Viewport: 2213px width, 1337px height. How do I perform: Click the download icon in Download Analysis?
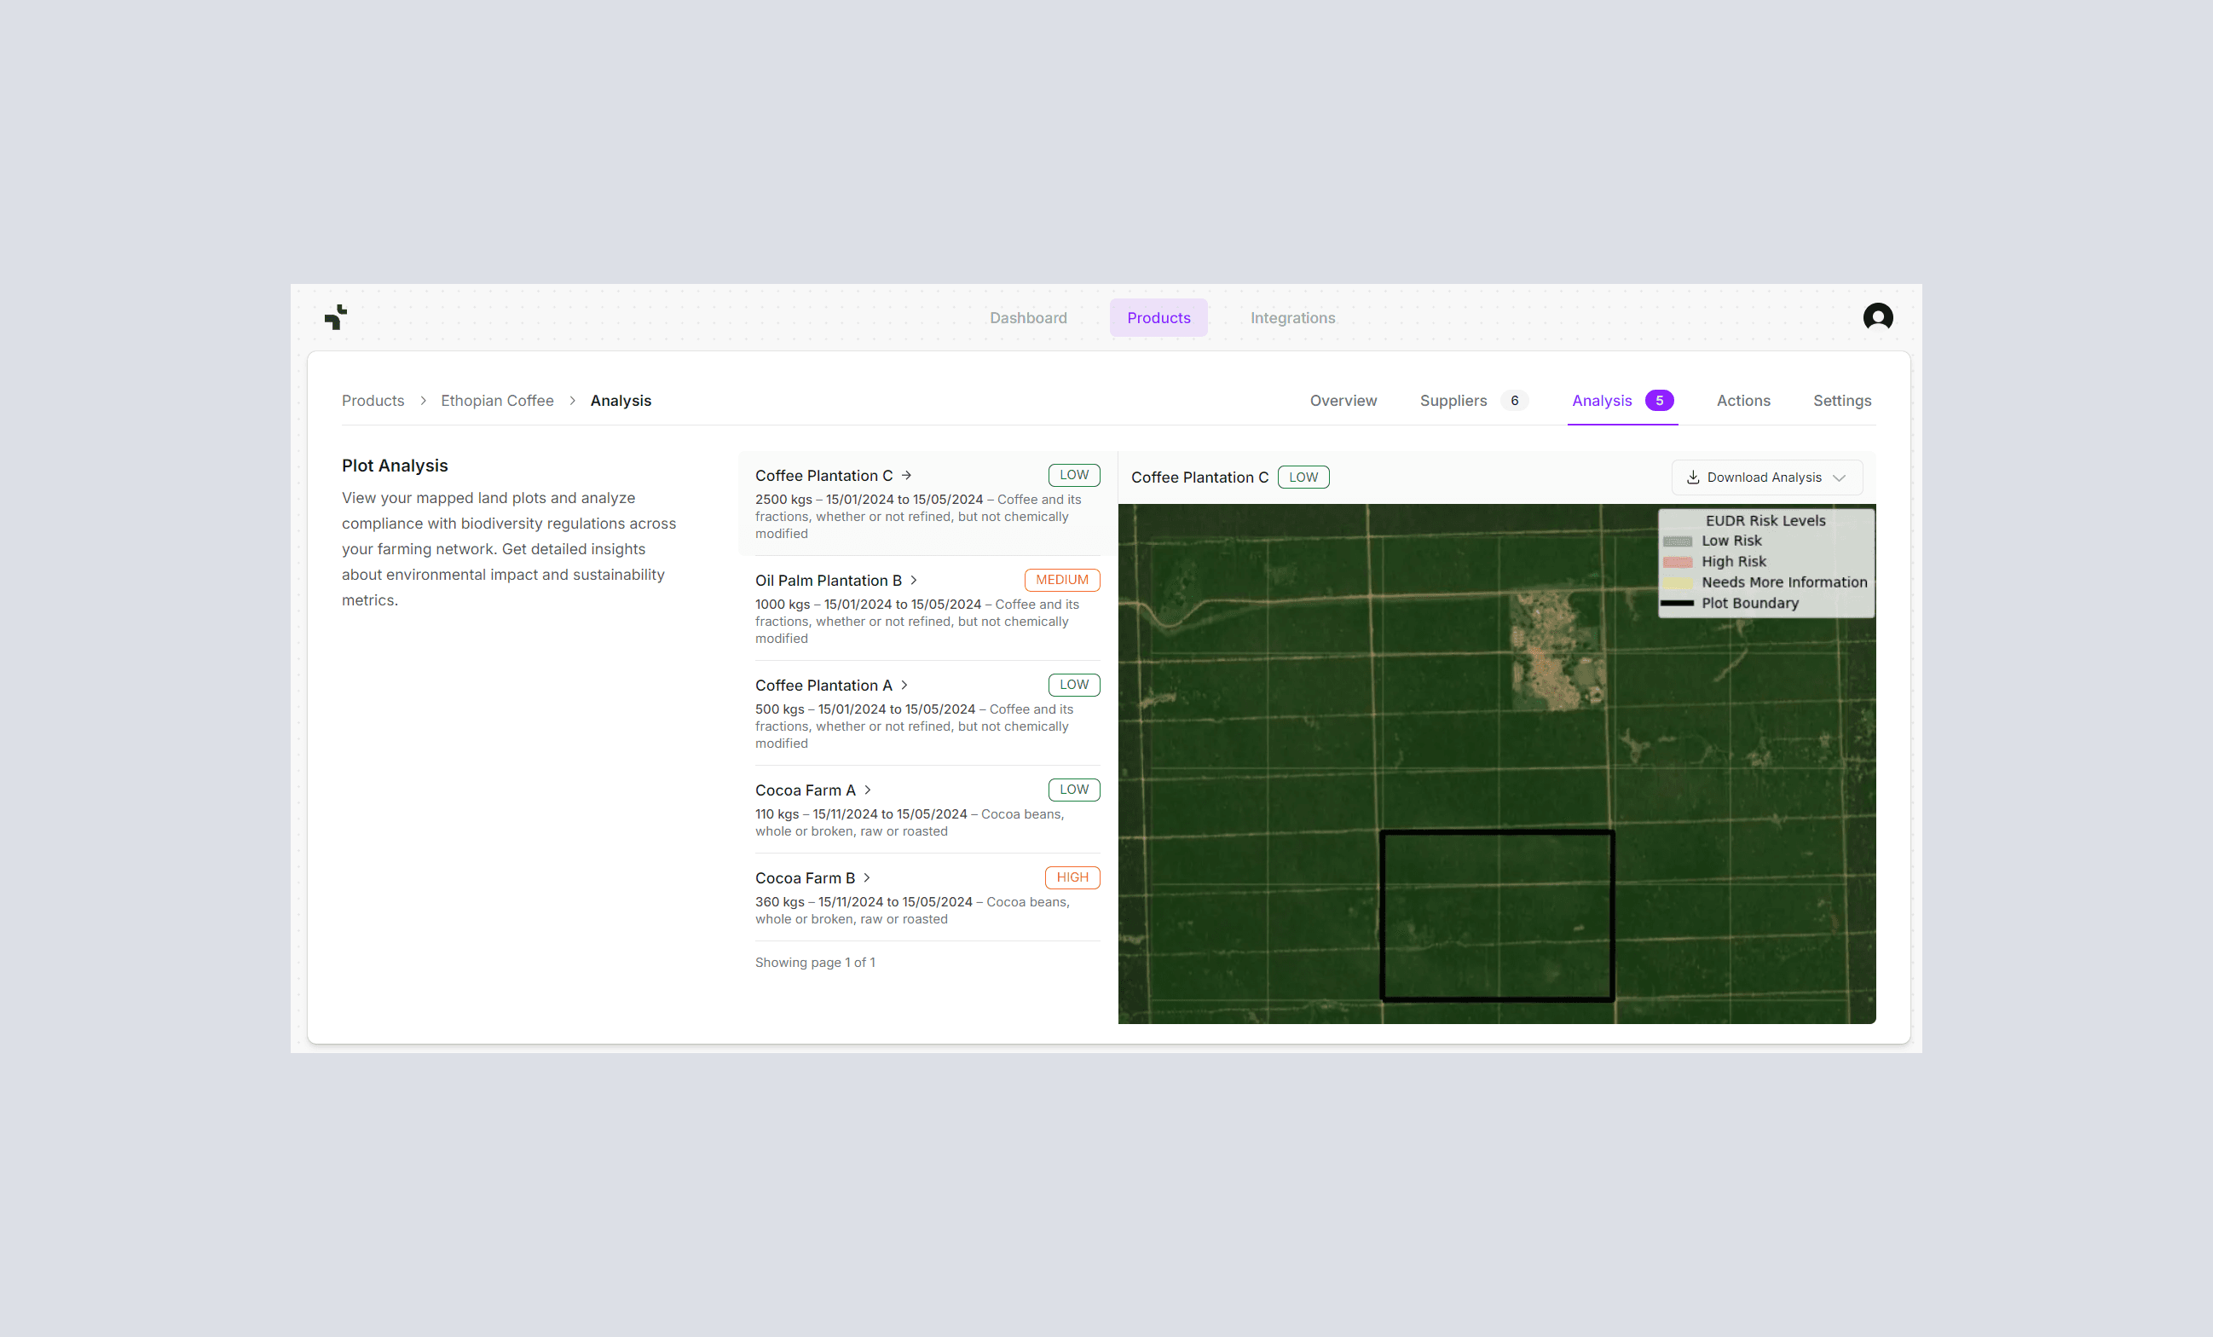pos(1693,477)
